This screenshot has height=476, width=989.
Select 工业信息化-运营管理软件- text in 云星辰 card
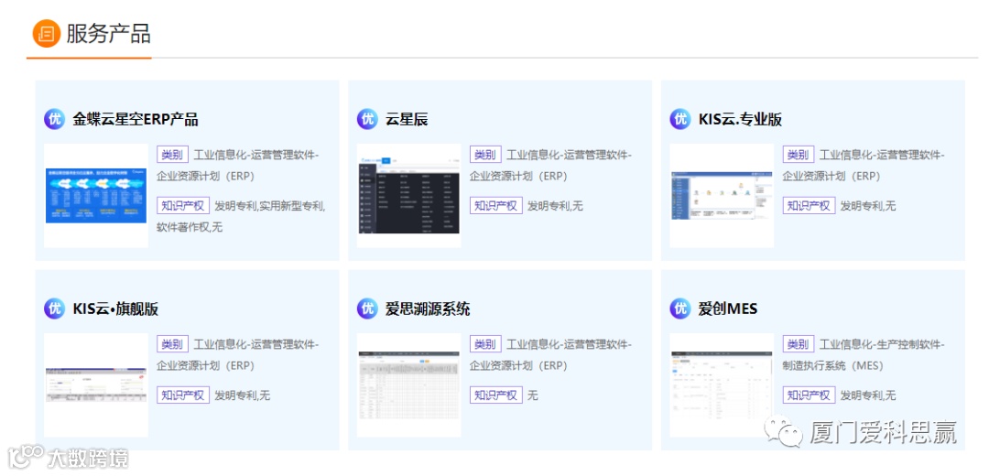click(x=569, y=155)
